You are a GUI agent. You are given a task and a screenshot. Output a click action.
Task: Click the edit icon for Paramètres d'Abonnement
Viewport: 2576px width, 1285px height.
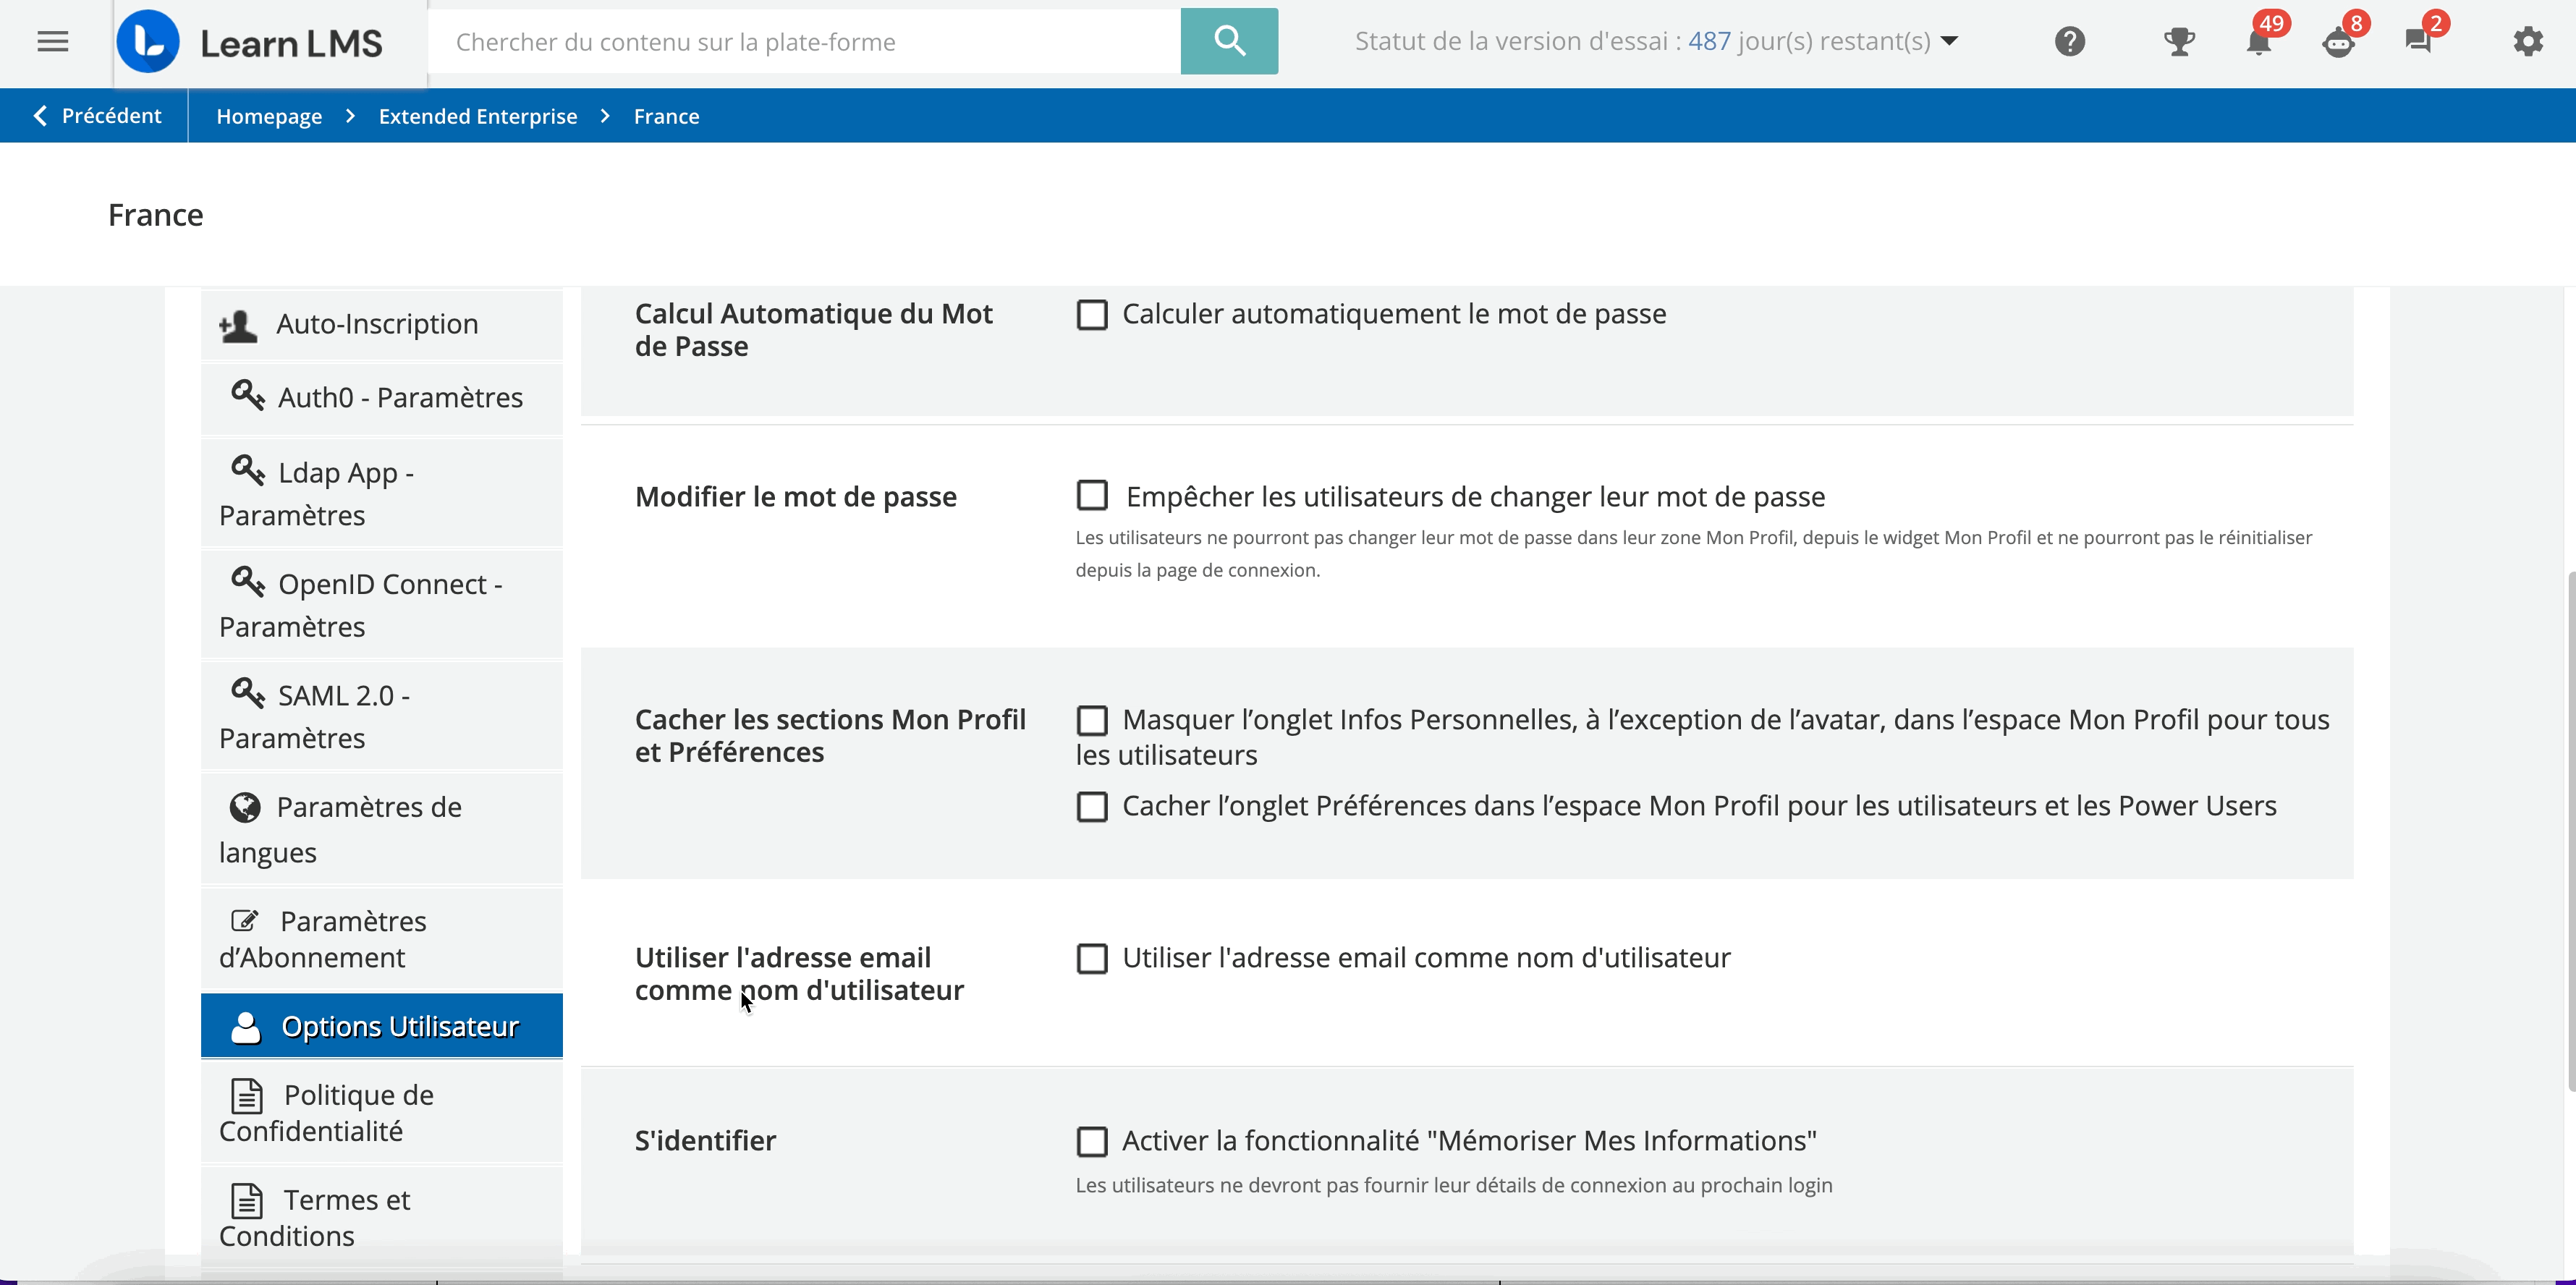[245, 921]
